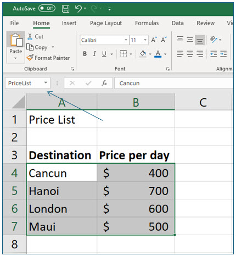Screen dimensions: 236x256
Task: Click the Save floppy disk icon
Action: pyautogui.click(x=65, y=9)
